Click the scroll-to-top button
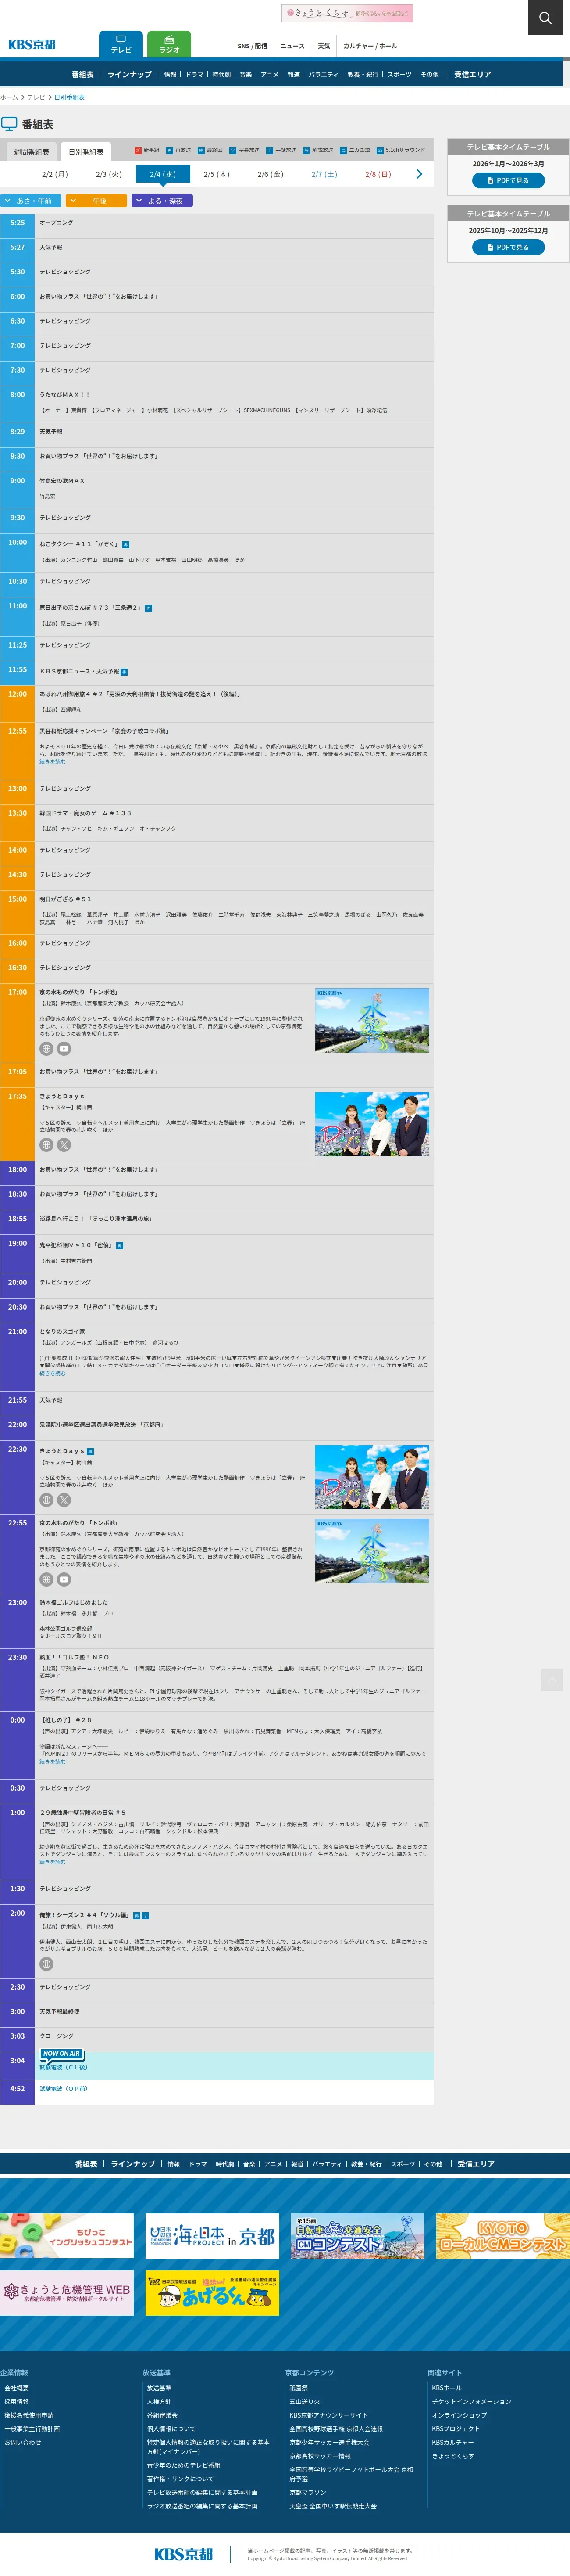Viewport: 570px width, 2576px height. 552,1680
